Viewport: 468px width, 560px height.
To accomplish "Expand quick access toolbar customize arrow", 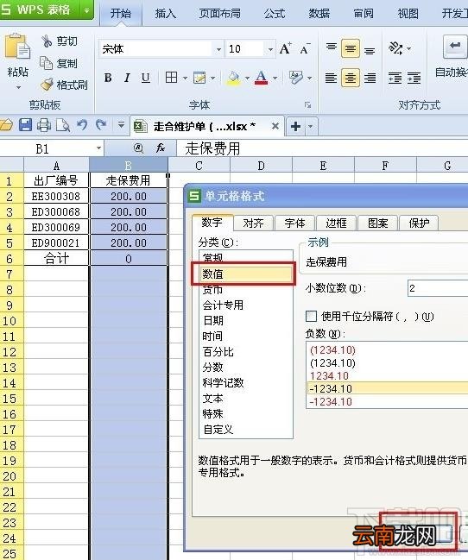I will click(x=121, y=125).
